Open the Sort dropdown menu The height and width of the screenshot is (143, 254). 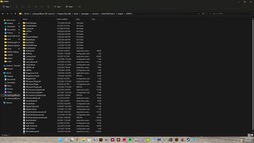58,7
